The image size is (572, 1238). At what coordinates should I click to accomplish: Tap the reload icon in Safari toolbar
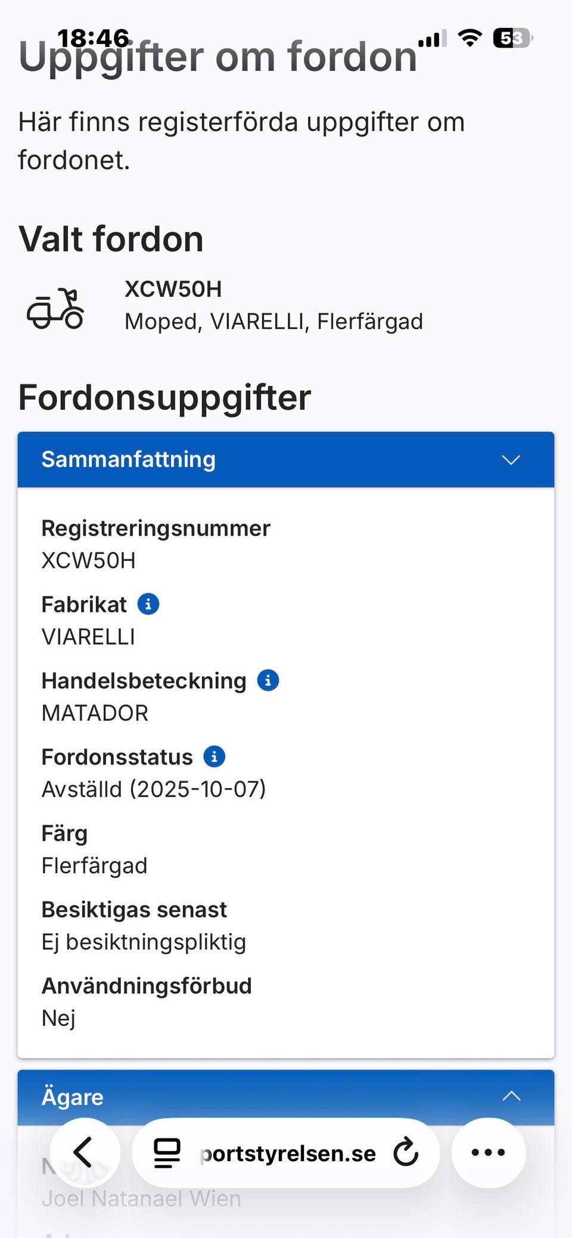[x=406, y=1152]
